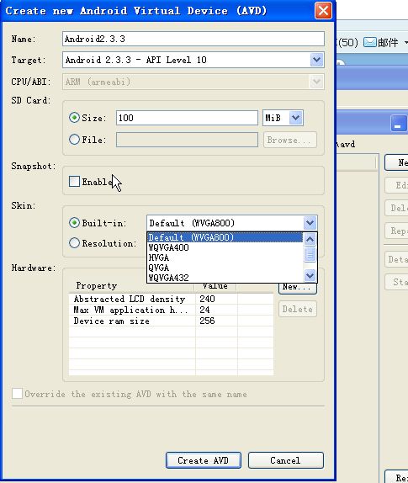Click the hardware New... button

pos(298,287)
